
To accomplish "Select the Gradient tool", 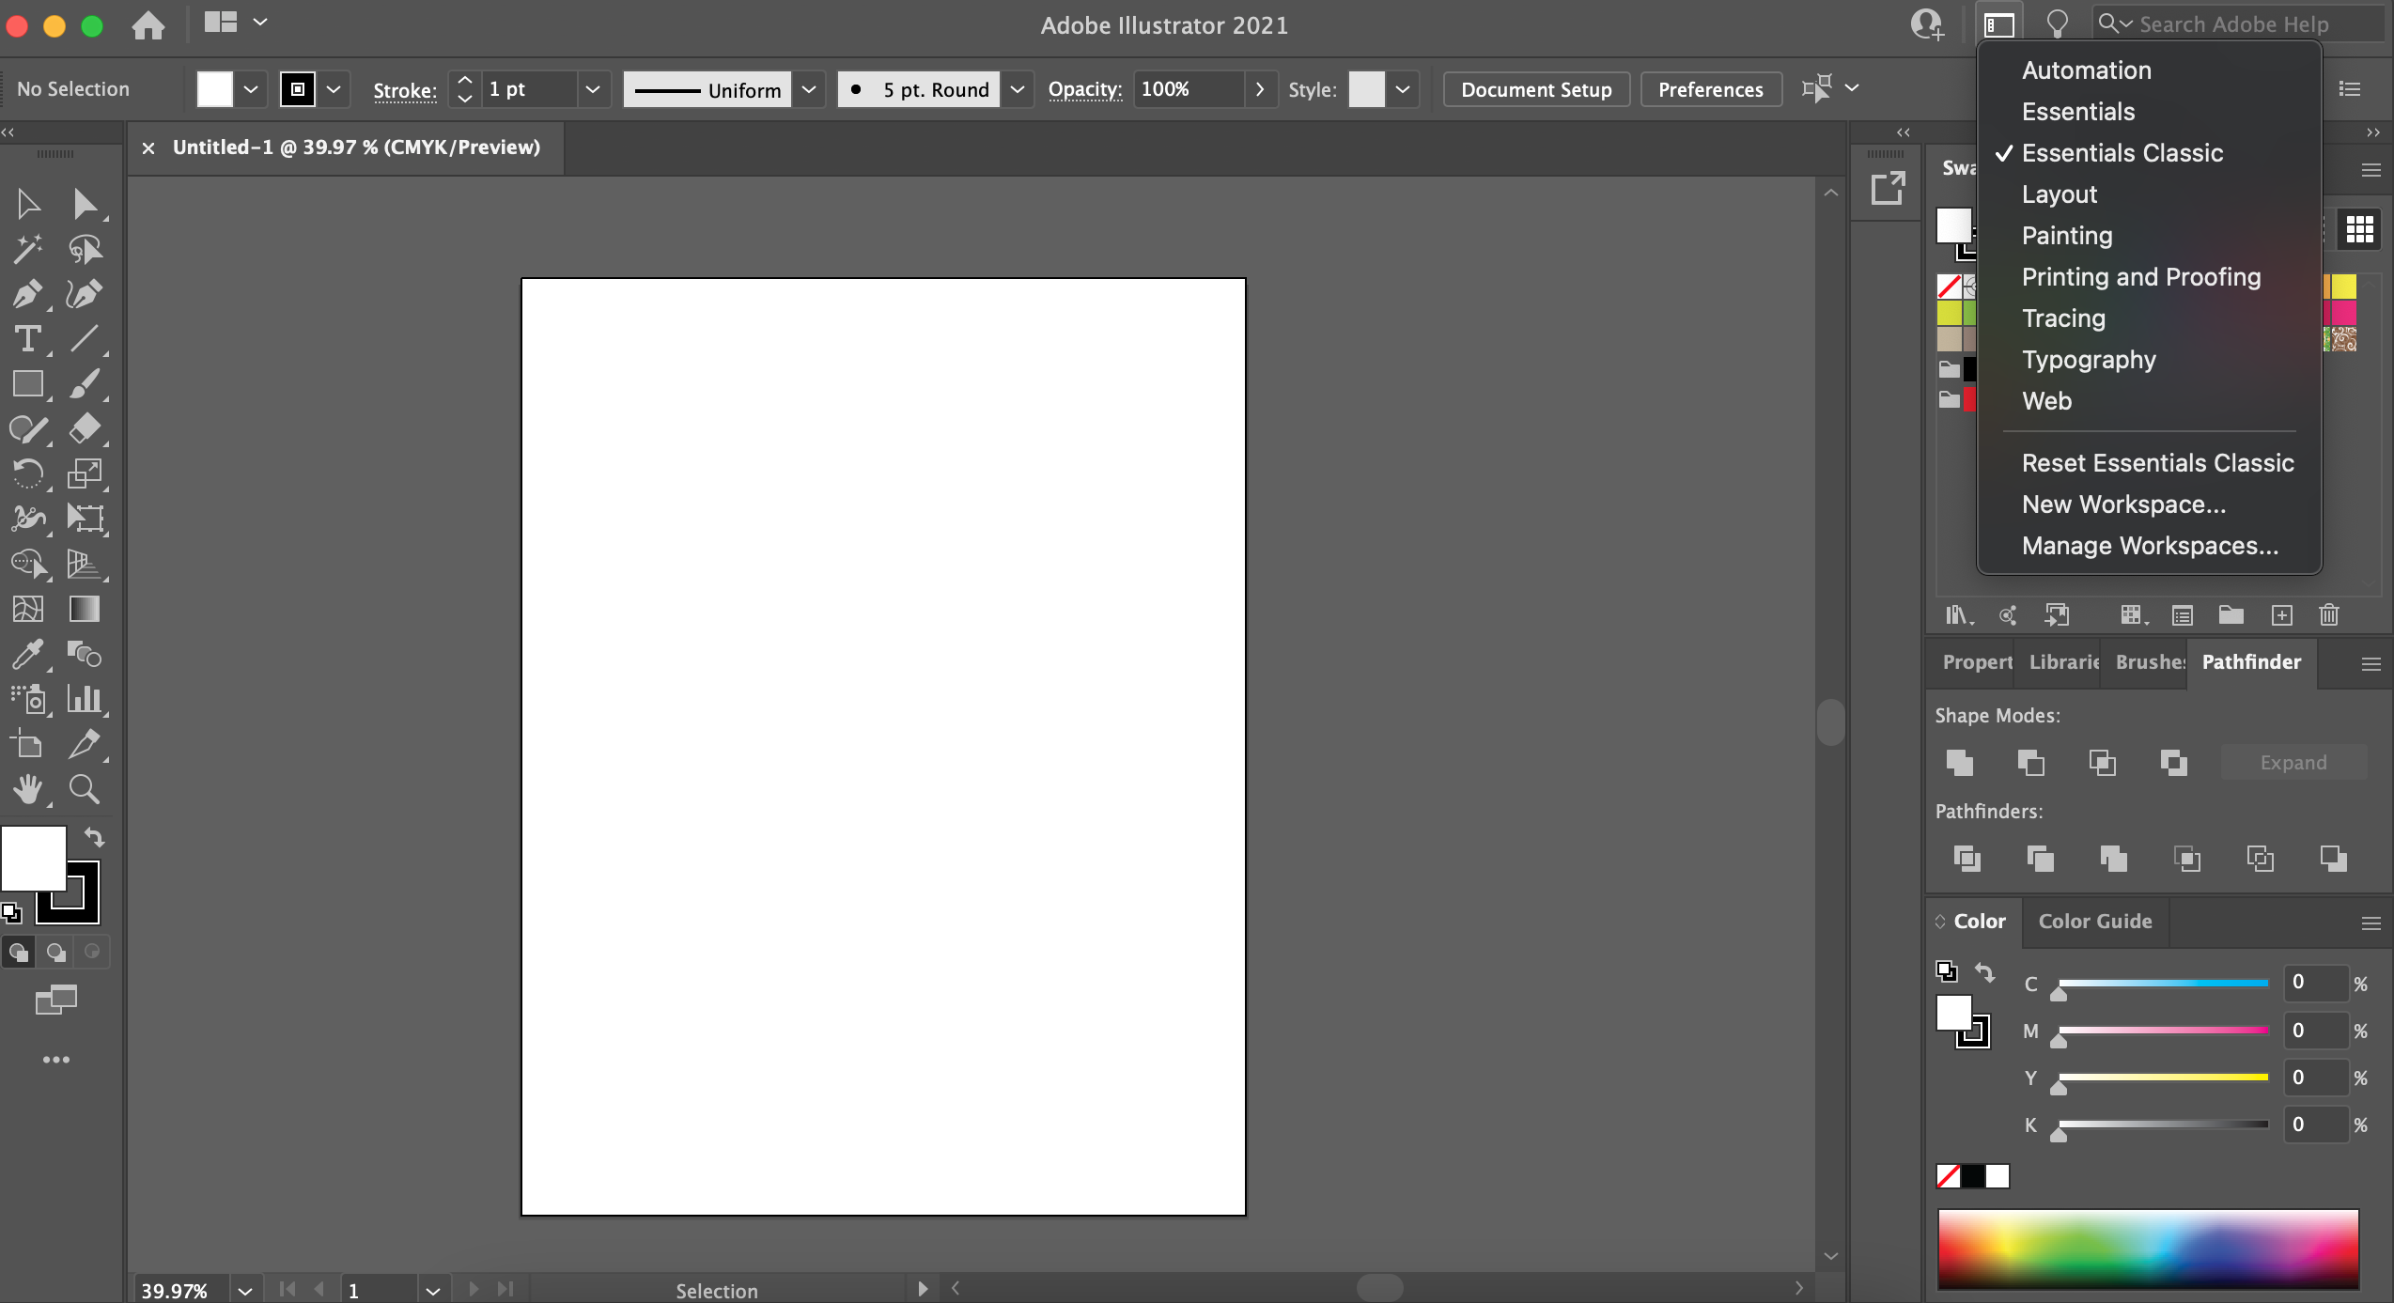I will click(x=85, y=610).
